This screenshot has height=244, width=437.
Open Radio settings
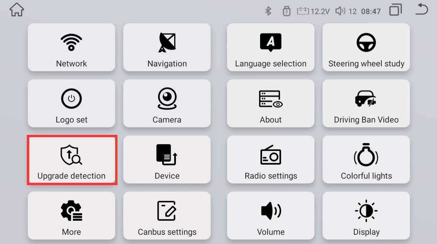271,159
